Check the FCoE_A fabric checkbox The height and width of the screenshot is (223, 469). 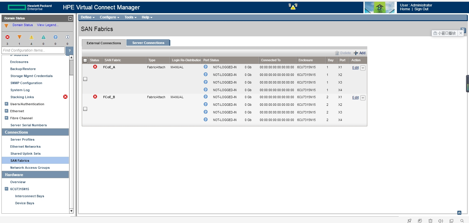tap(85, 79)
